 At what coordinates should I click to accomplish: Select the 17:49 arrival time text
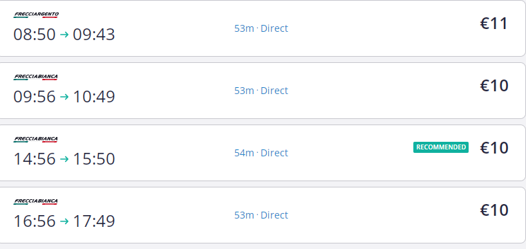94,221
